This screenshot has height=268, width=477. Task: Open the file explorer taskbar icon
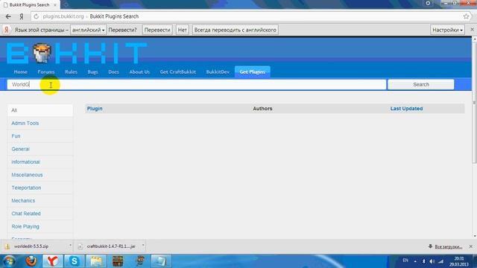[x=96, y=261]
